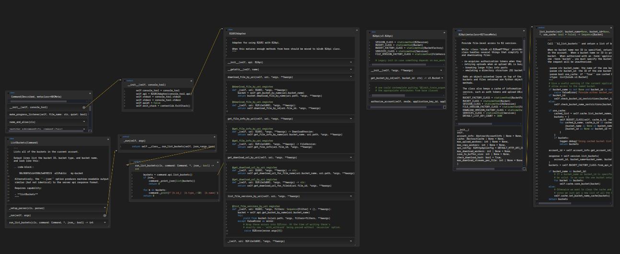Expand make_progress_listener method in Command node
This screenshot has width=620, height=254.
pyautogui.click(x=88, y=115)
